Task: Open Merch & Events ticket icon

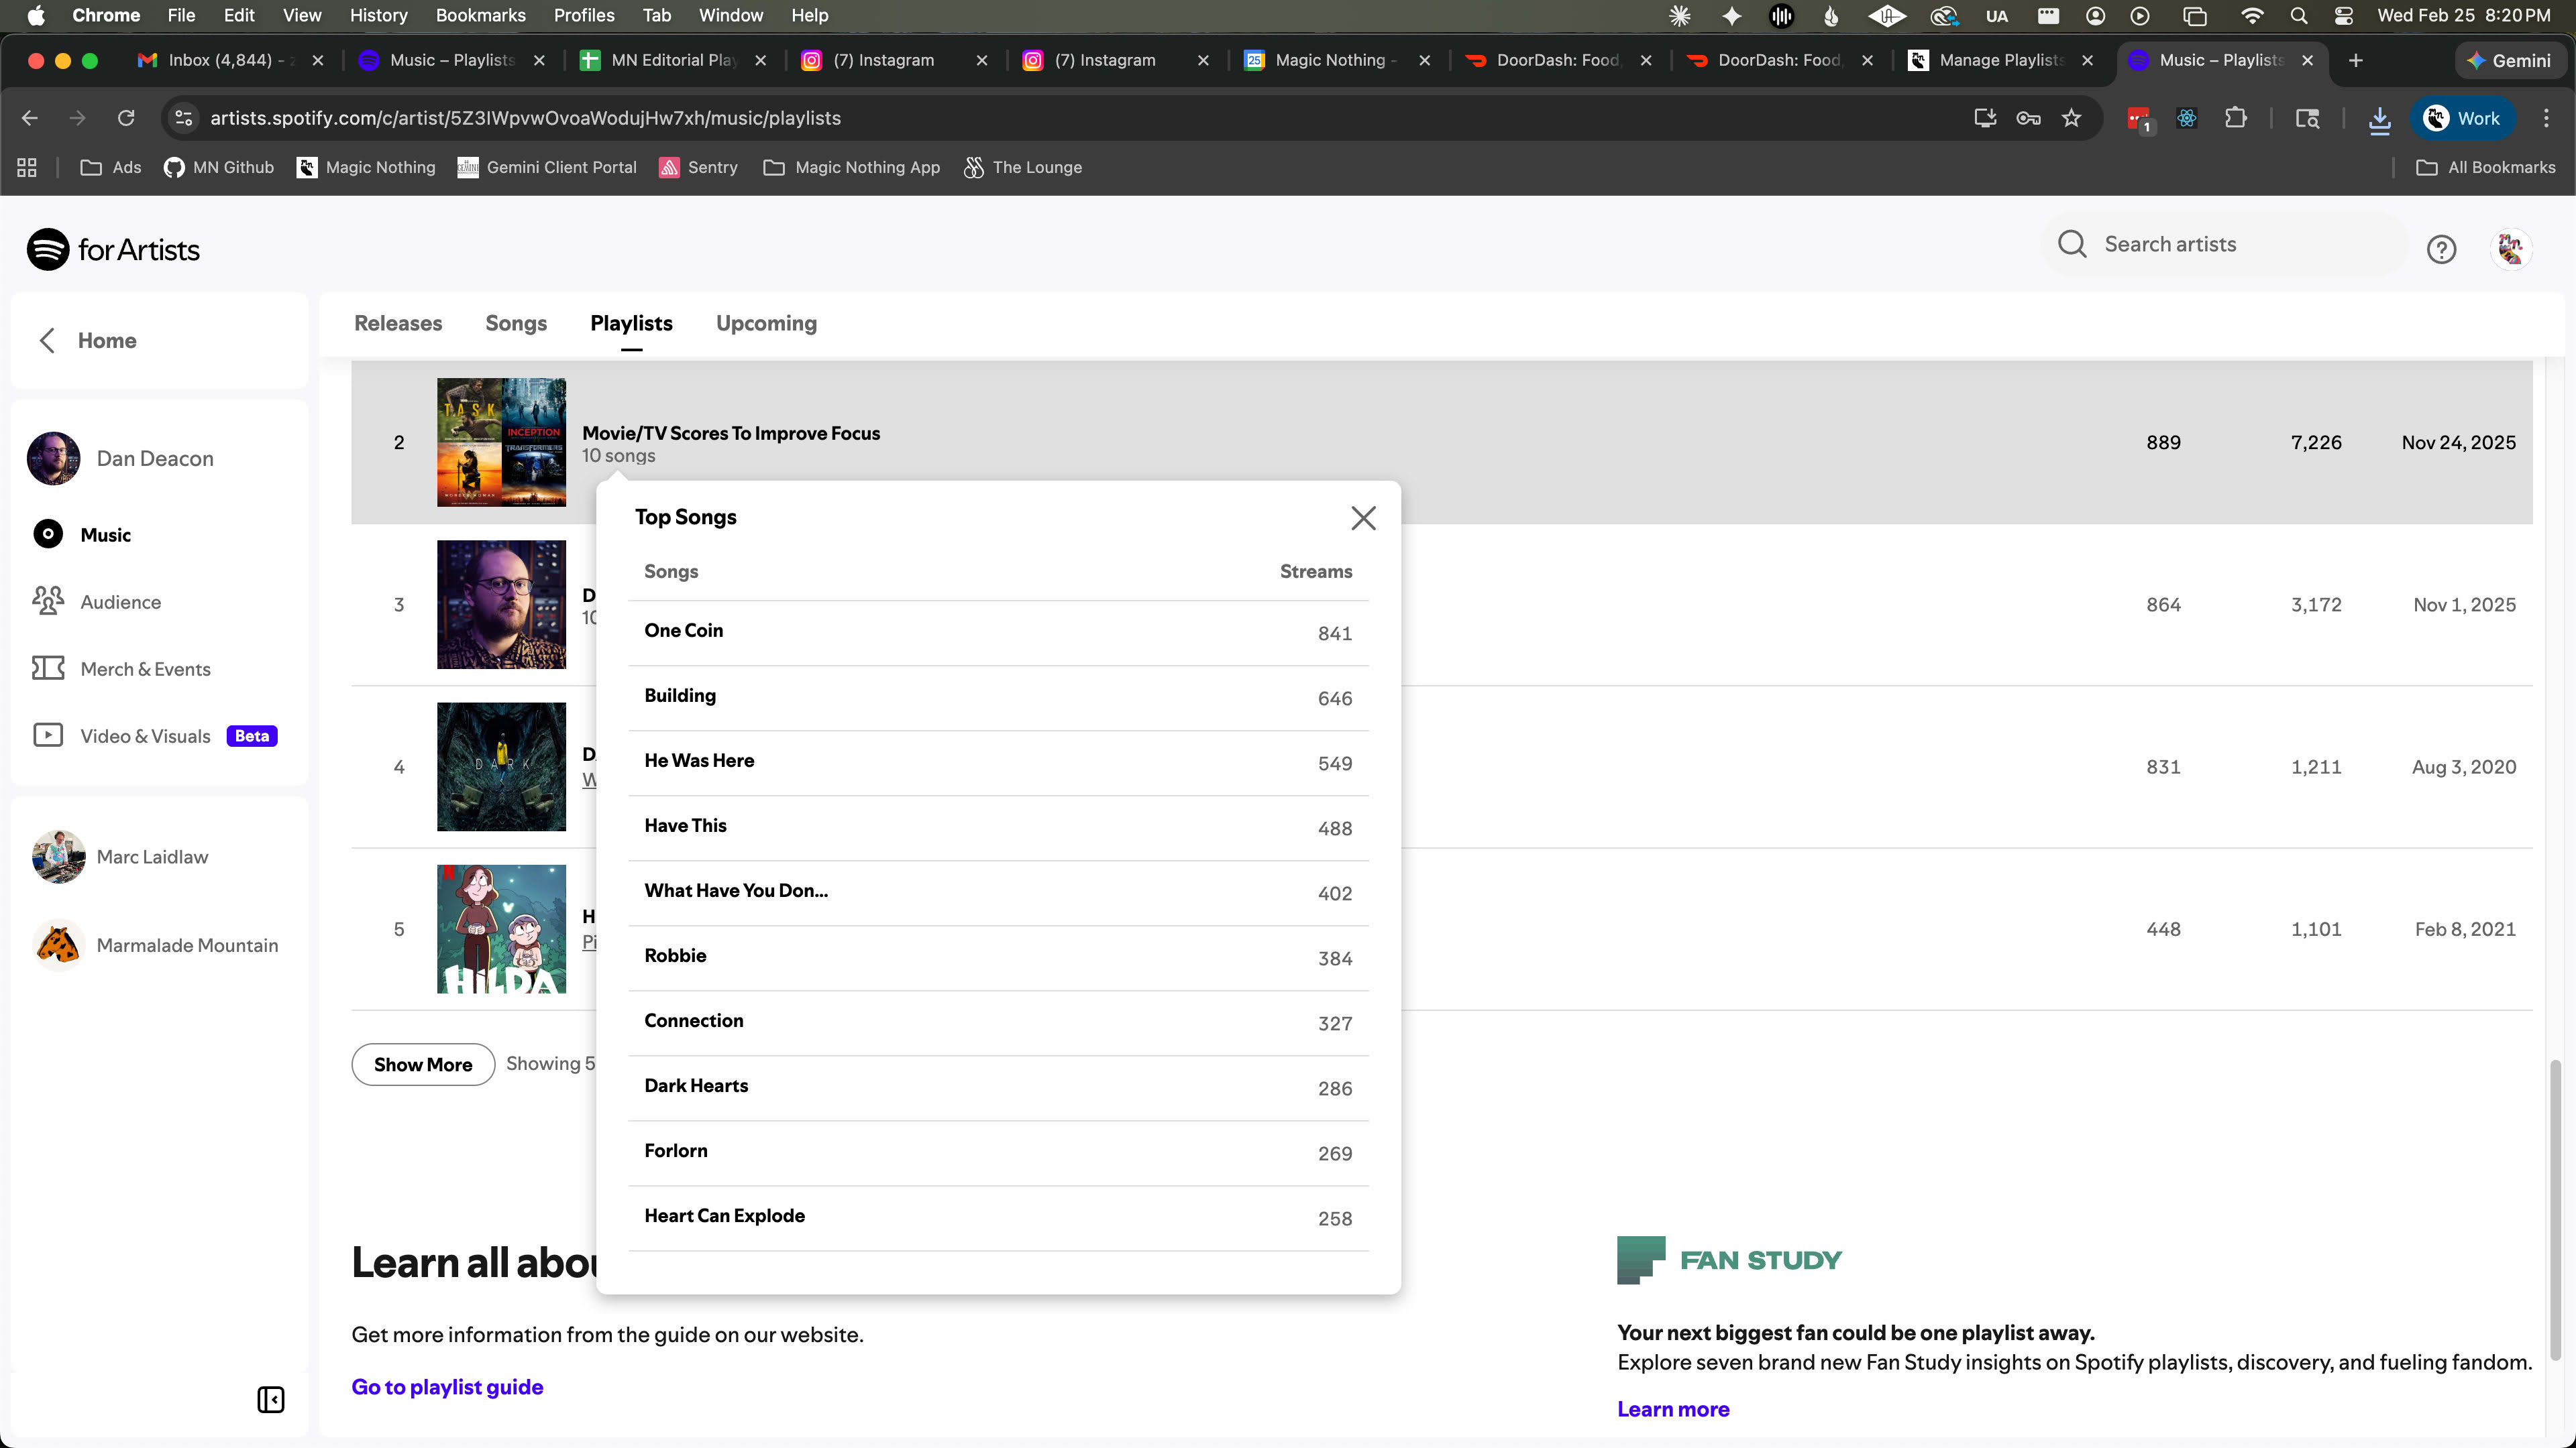Action: pos(48,668)
